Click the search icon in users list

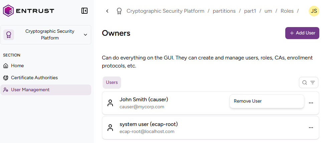click(304, 83)
